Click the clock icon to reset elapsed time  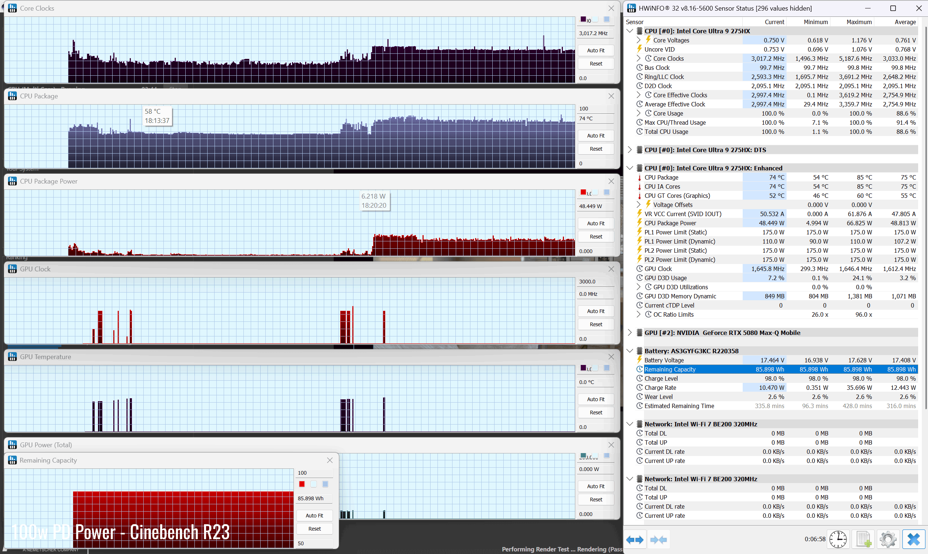(x=838, y=539)
